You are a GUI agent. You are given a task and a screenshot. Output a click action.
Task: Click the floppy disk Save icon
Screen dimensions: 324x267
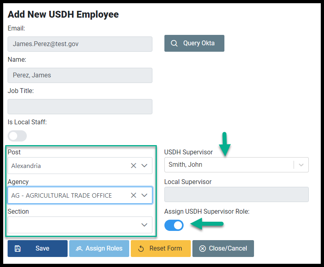(18, 249)
